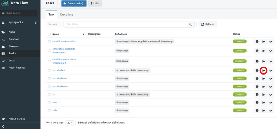Viewport: 277px width, 129px height.
Task: Collapse the sidebar with bottom arrow
Action: point(3,126)
